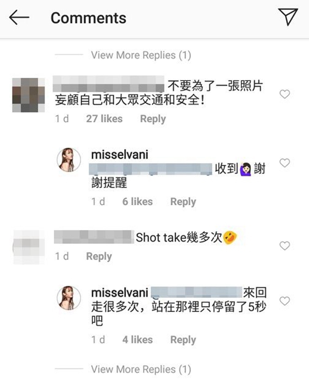Like misselvani's 收到 謝謝提醒 reply
Image resolution: width=309 pixels, height=383 pixels.
[x=285, y=163]
